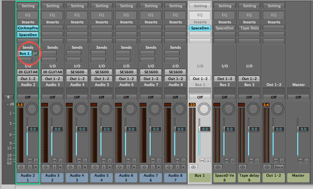Open SpaceDsn insert on Bus 1 strip
This screenshot has height=189, width=313.
(200, 28)
